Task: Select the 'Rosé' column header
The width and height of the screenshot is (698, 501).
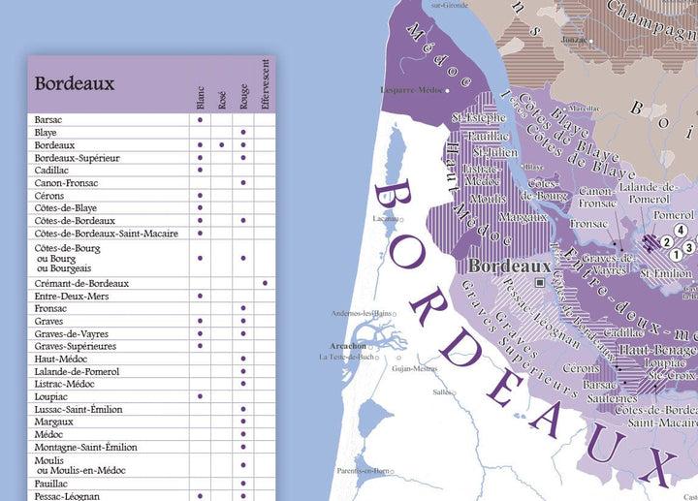Action: tap(222, 100)
